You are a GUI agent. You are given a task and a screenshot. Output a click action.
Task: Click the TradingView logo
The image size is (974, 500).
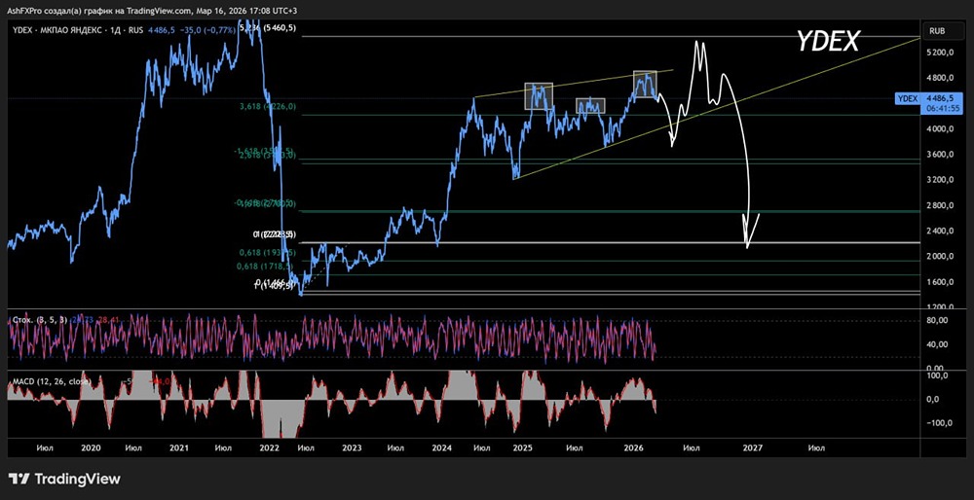(64, 479)
